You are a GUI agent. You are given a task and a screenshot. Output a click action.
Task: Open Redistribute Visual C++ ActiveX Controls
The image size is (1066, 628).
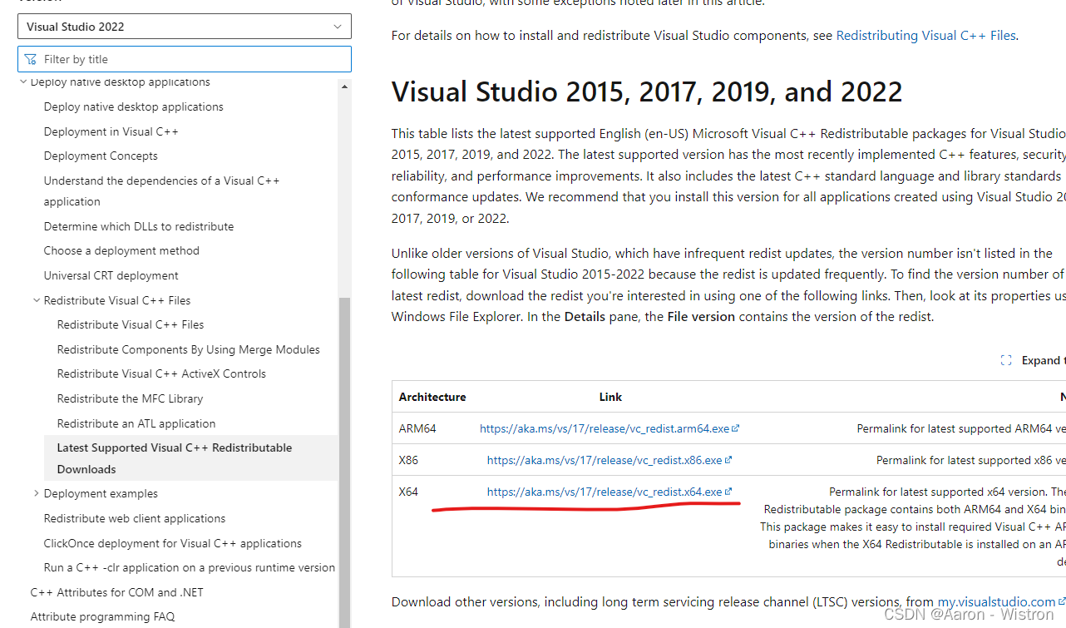(161, 373)
